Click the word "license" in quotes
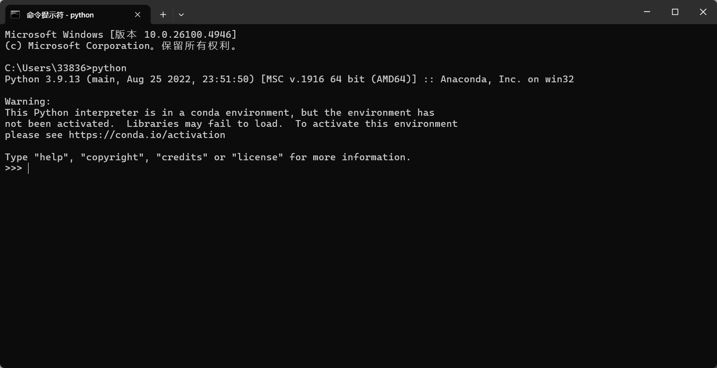Screen dimensions: 717x368 coord(258,157)
